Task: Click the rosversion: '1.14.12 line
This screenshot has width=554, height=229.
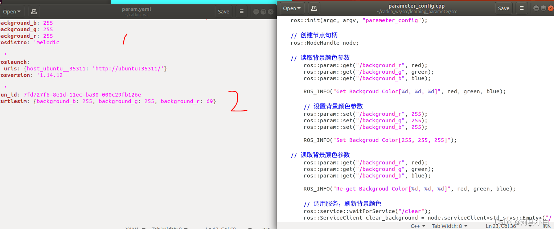Action: pos(32,75)
